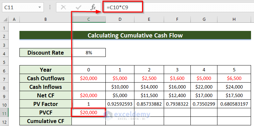Click the PV Factor label cell
This screenshot has height=126, width=254.
45,104
